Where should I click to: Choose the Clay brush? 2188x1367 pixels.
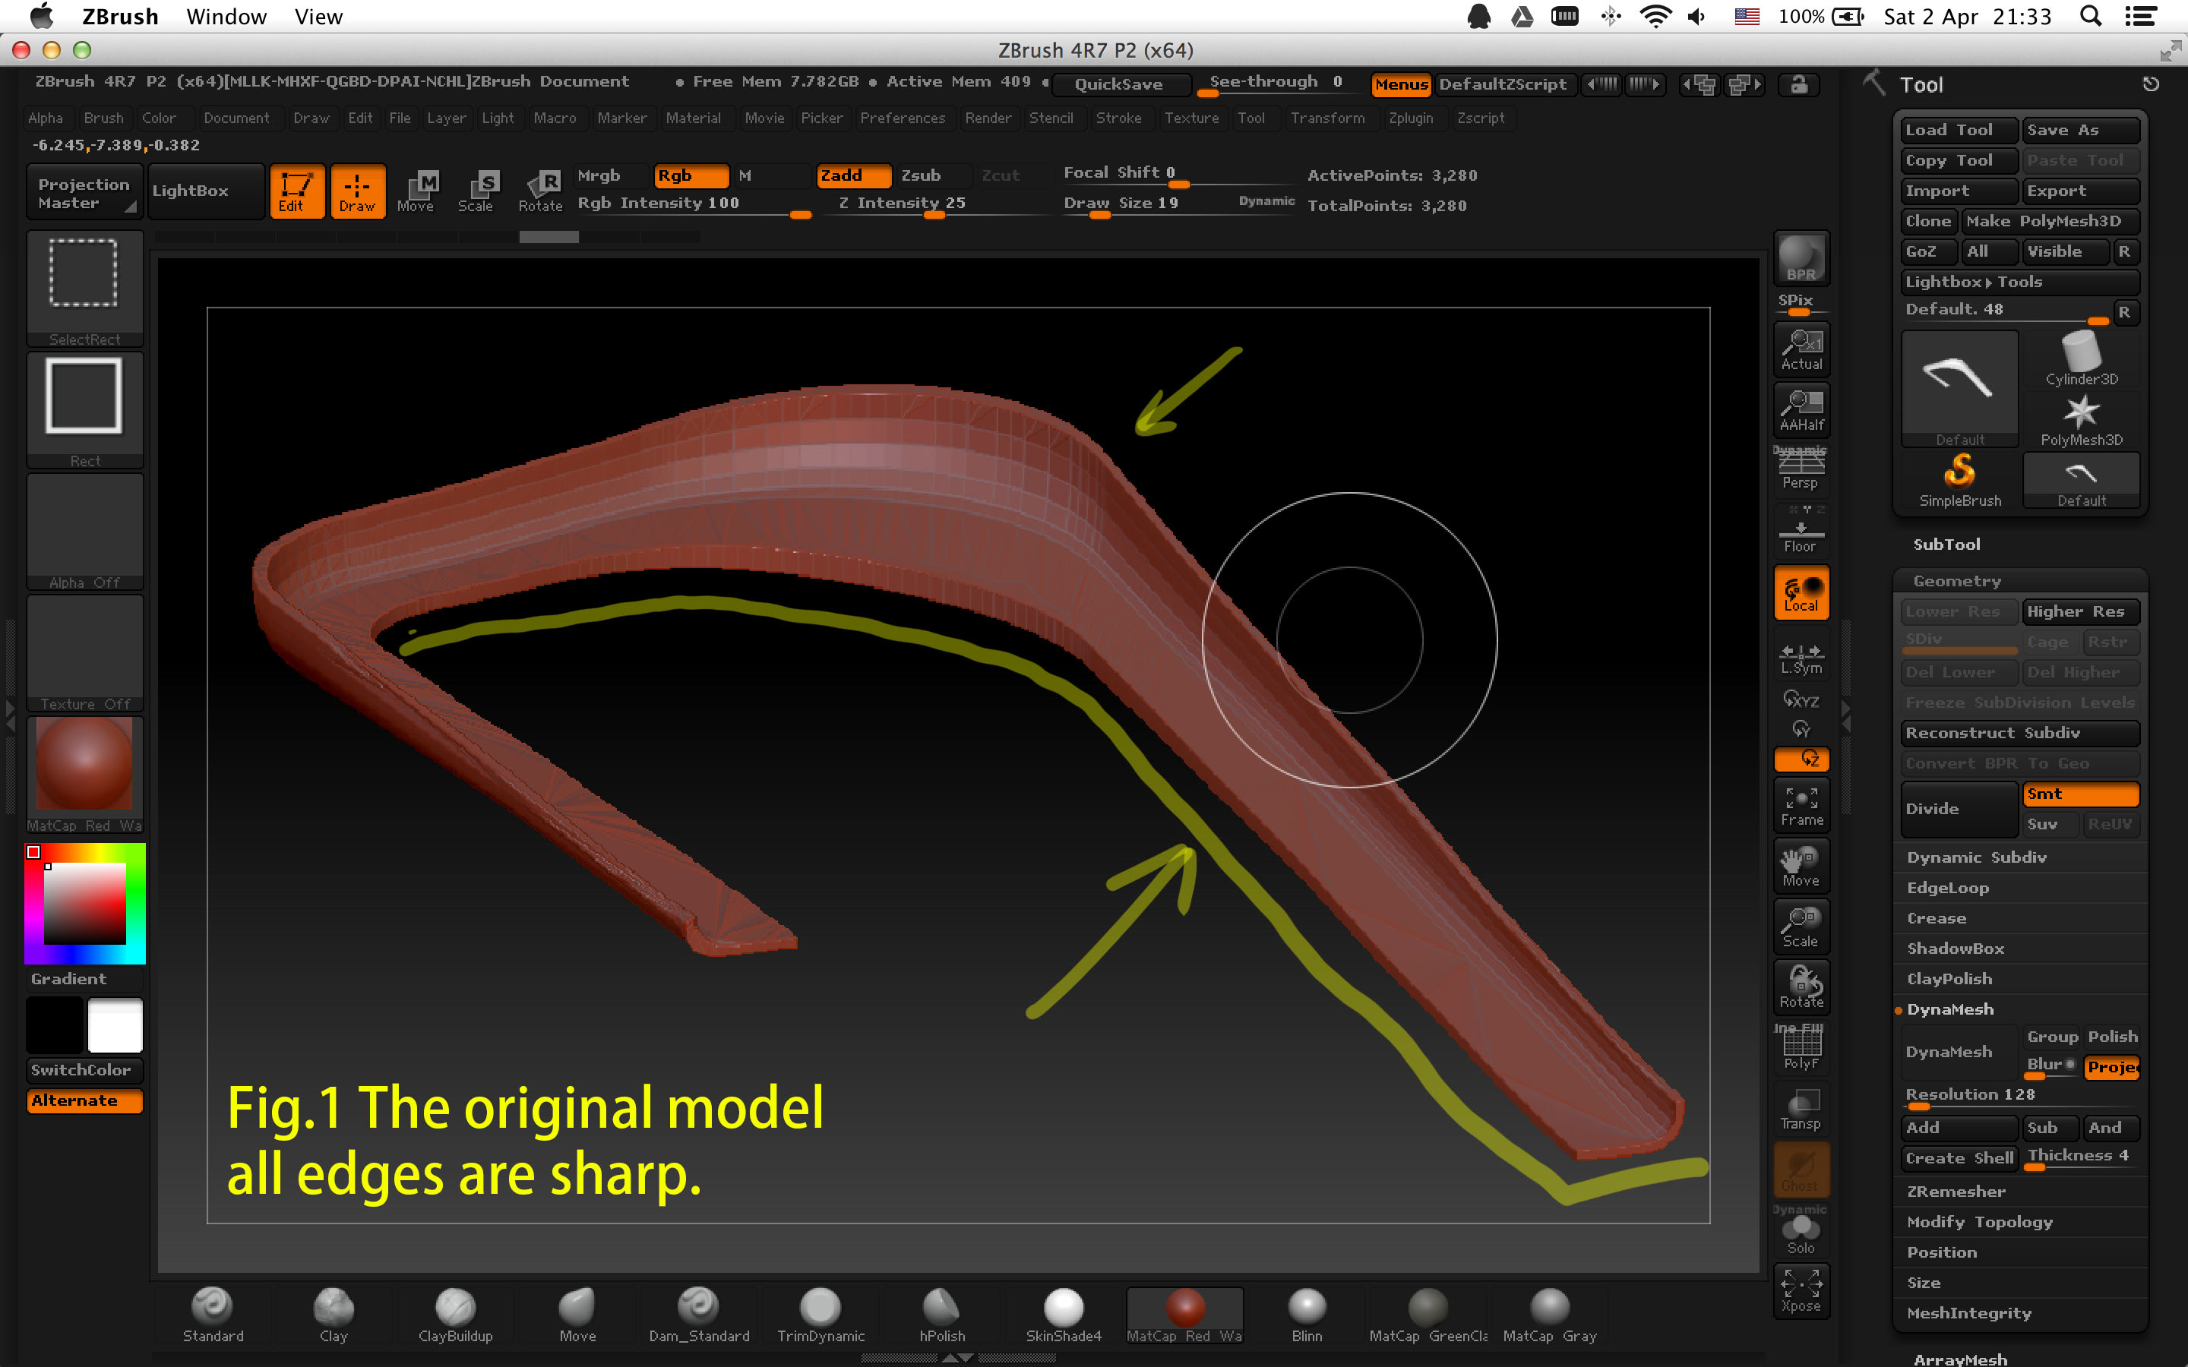pyautogui.click(x=334, y=1315)
